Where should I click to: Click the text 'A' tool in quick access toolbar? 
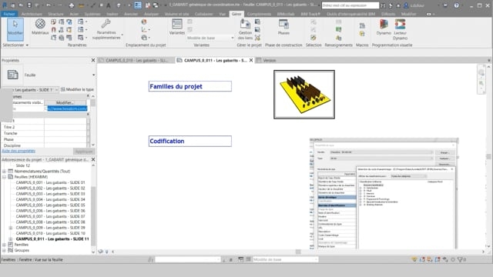pos(109,5)
